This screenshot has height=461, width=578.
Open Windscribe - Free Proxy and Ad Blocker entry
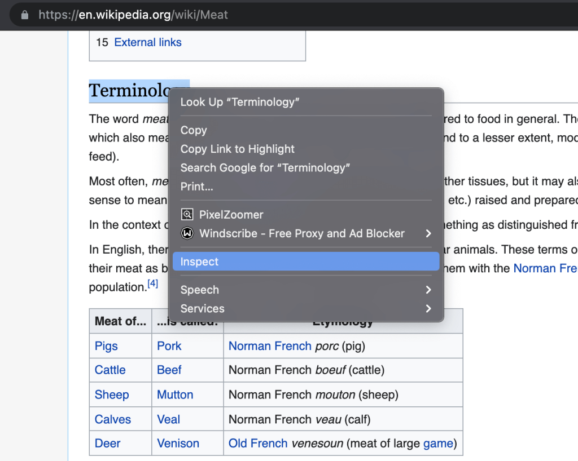point(305,233)
